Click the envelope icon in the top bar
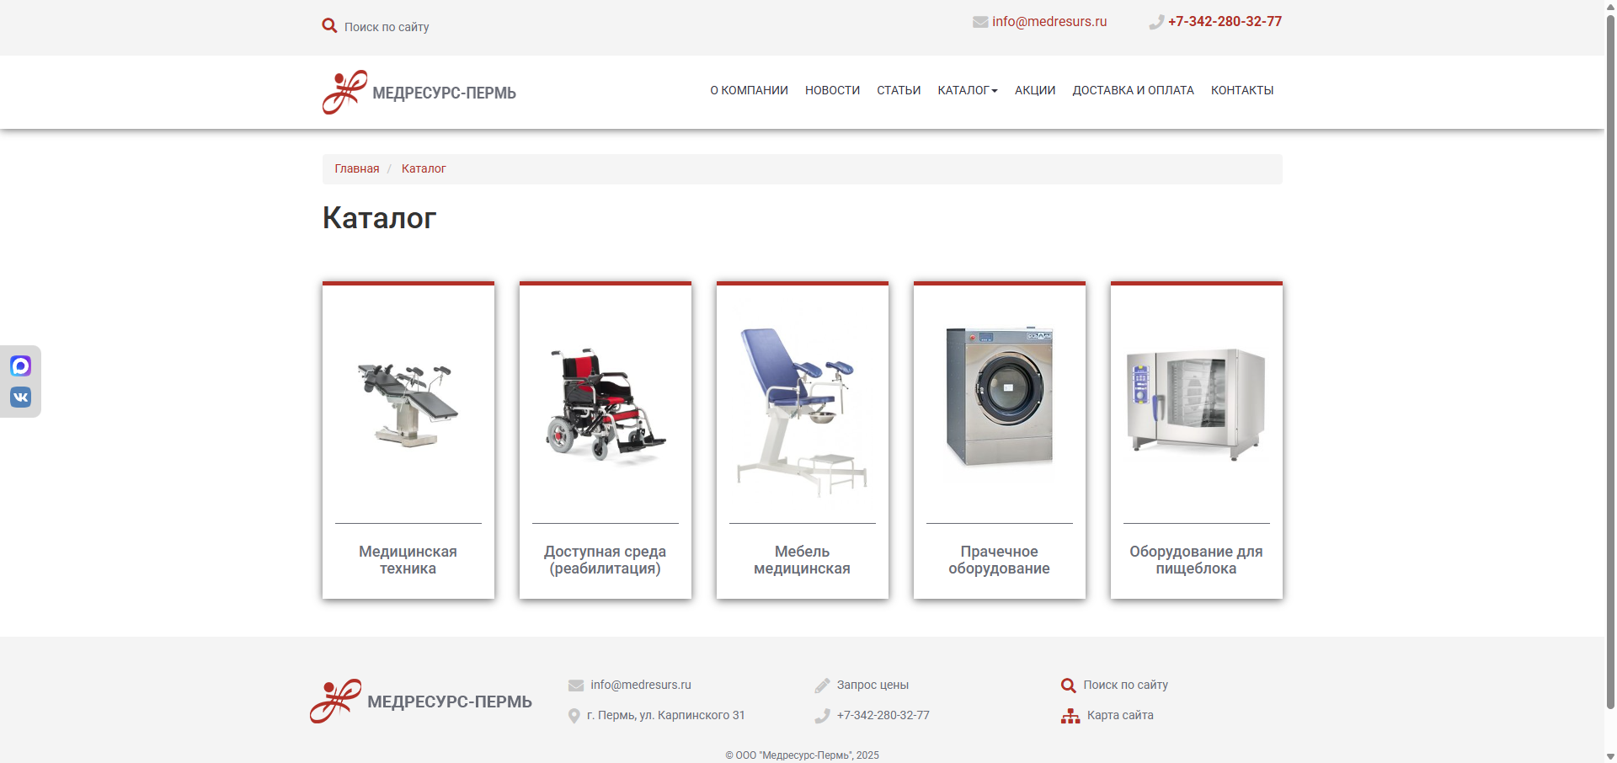This screenshot has width=1617, height=763. pyautogui.click(x=980, y=22)
